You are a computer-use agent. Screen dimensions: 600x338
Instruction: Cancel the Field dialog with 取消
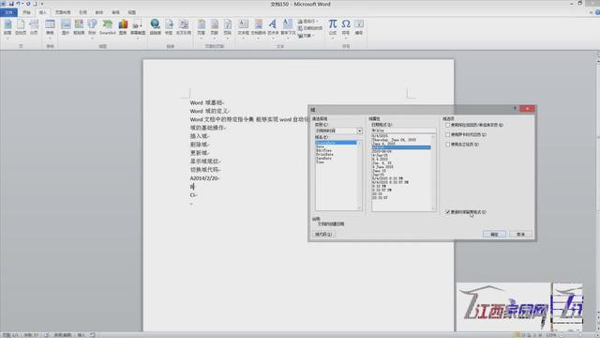click(521, 234)
